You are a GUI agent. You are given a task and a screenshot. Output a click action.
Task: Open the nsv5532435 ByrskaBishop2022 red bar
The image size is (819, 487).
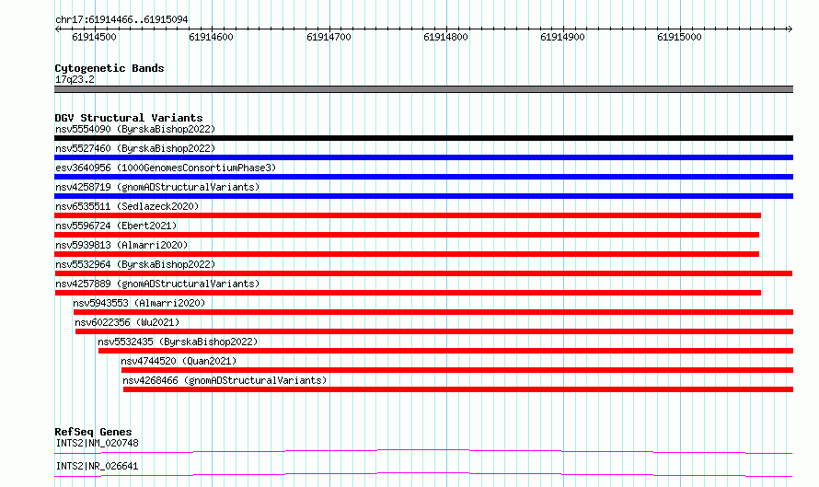pos(445,351)
